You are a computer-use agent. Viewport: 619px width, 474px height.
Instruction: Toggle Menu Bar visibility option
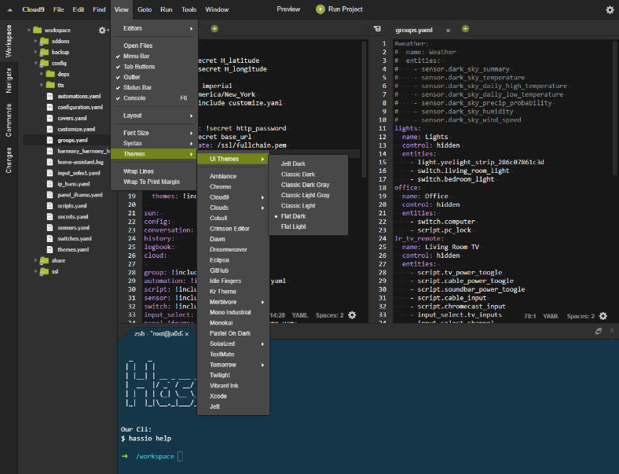(x=154, y=56)
